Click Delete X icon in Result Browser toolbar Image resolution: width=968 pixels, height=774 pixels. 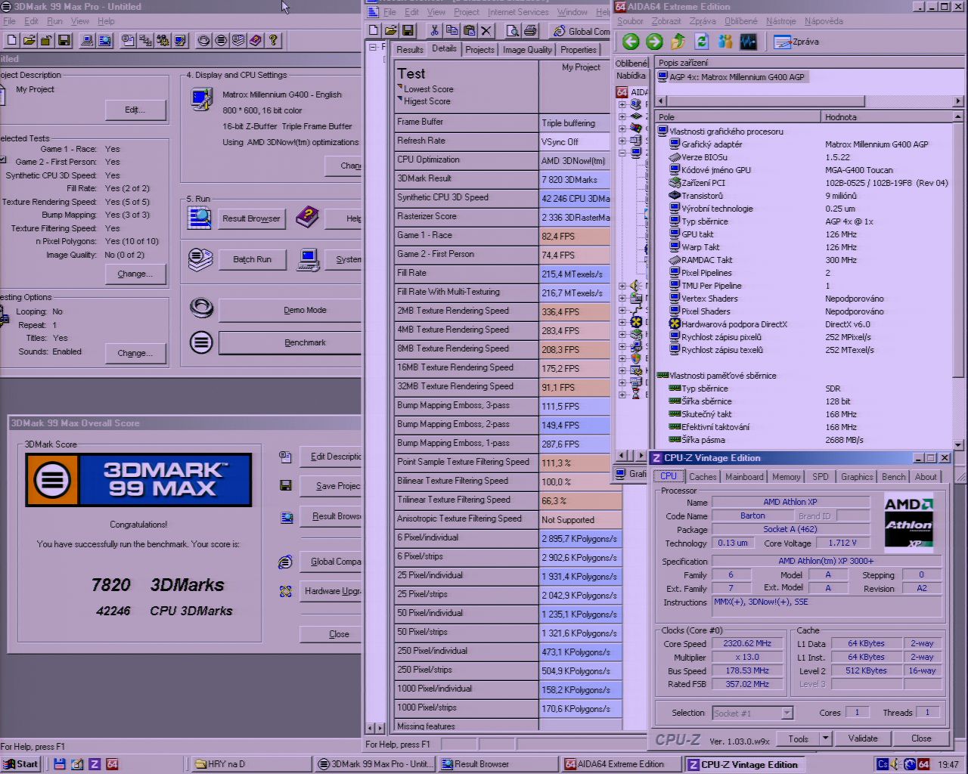pyautogui.click(x=486, y=30)
